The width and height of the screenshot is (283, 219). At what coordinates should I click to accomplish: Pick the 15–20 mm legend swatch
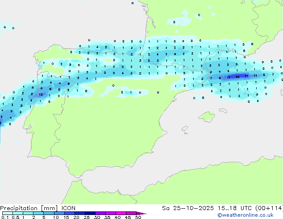[x=70, y=213]
